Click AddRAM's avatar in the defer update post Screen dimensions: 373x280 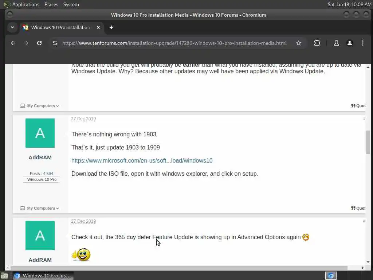pyautogui.click(x=40, y=236)
